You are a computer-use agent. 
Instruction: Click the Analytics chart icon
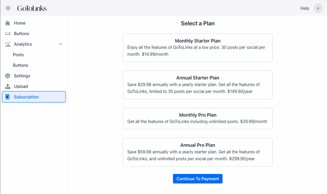[8, 44]
